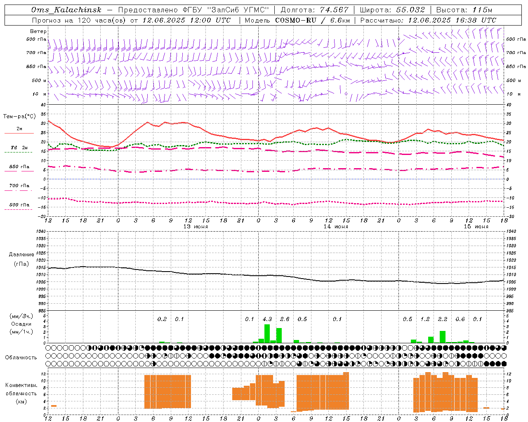Click the 2.6 precipitation amount value
The width and height of the screenshot is (528, 422).
click(285, 319)
